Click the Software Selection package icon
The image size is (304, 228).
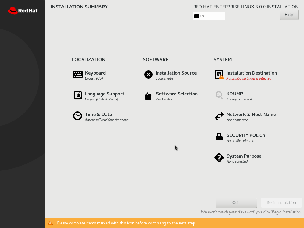[148, 96]
